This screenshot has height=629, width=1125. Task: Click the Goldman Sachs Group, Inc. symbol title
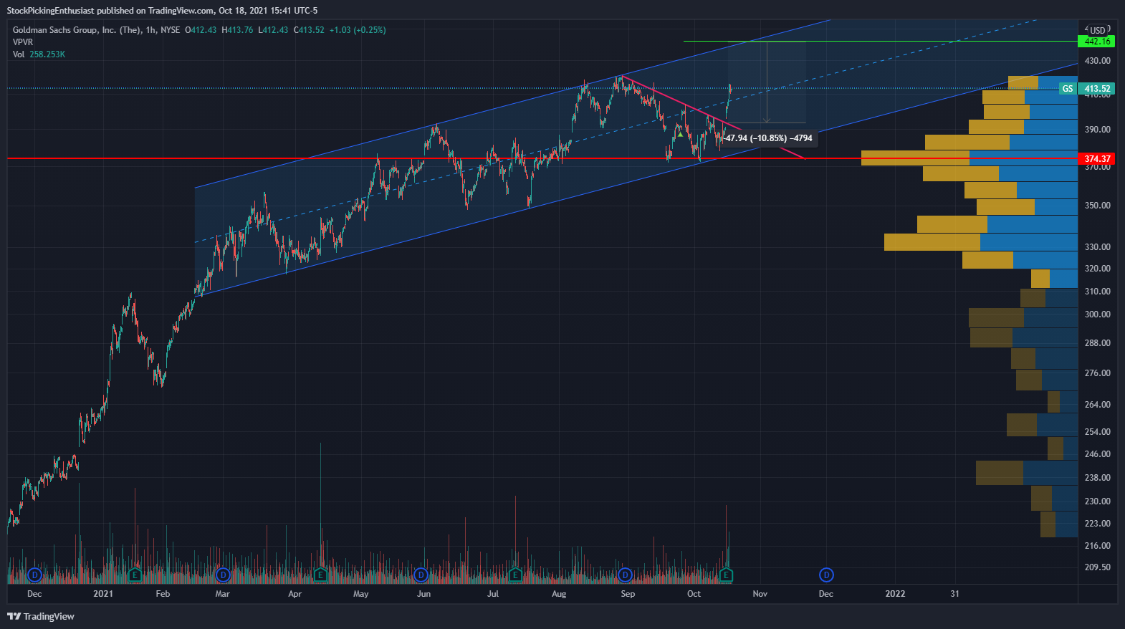point(77,30)
